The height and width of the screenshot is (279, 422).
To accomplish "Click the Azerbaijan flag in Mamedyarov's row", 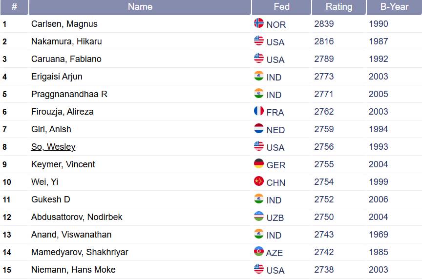I will pyautogui.click(x=259, y=252).
